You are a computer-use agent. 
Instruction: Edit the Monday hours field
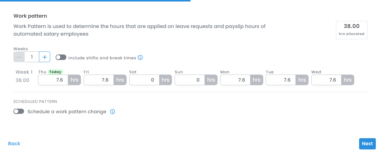click(x=235, y=80)
